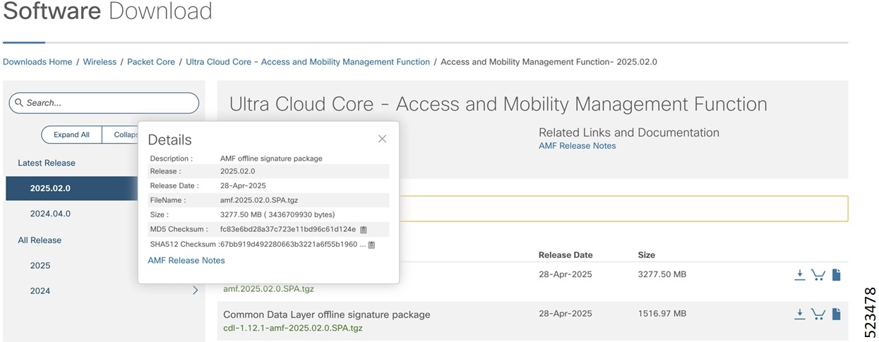Click the Expand All button
Viewport: 879px width, 342px height.
pyautogui.click(x=71, y=135)
